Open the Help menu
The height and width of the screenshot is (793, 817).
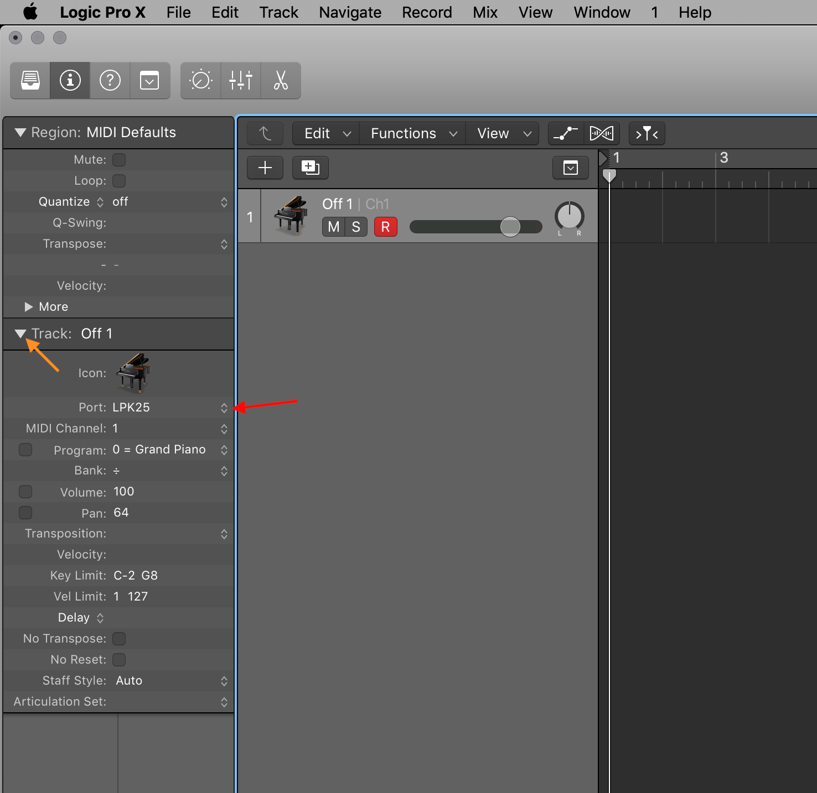click(x=695, y=12)
